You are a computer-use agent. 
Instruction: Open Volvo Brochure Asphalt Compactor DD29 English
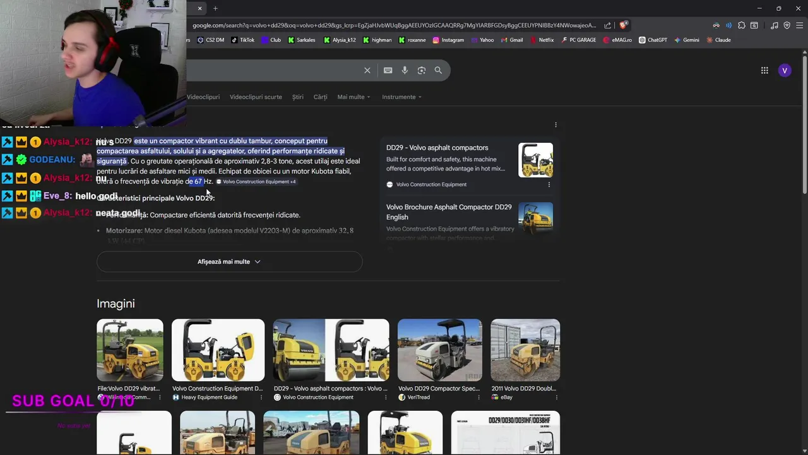[x=449, y=212]
